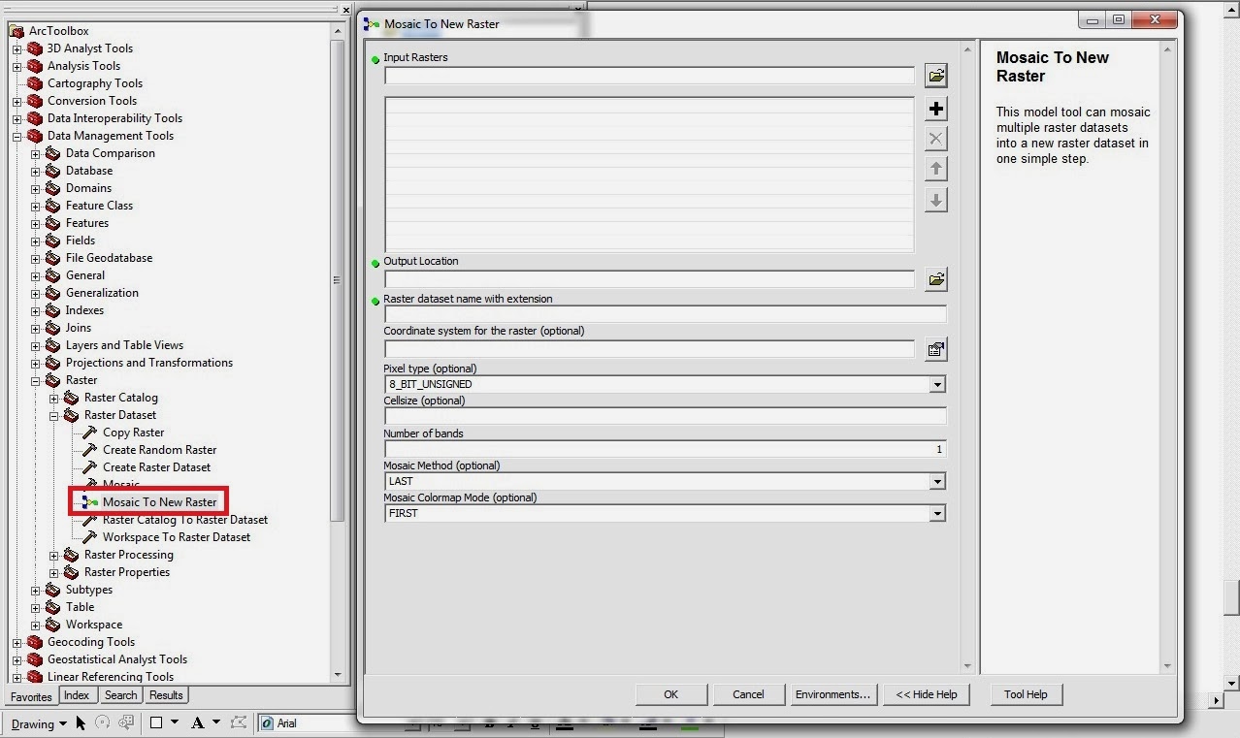1240x738 pixels.
Task: Open text tool options dropdown arrow
Action: [216, 722]
